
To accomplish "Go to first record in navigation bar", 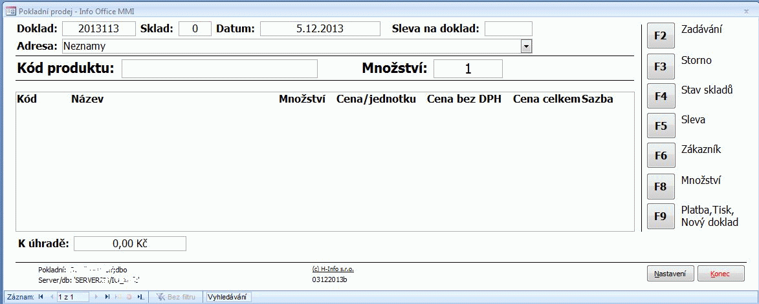I will [x=41, y=297].
